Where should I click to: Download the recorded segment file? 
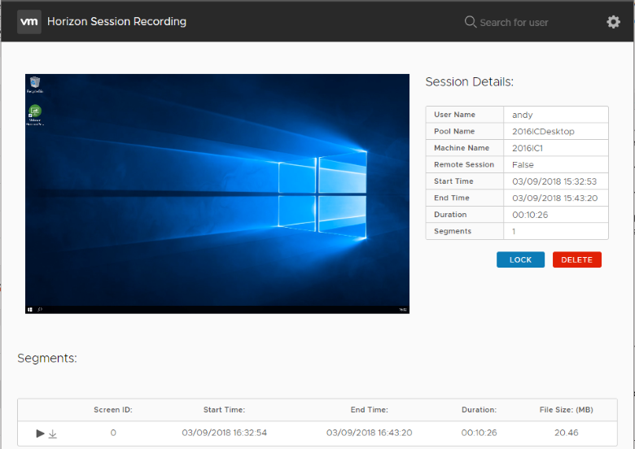[53, 434]
